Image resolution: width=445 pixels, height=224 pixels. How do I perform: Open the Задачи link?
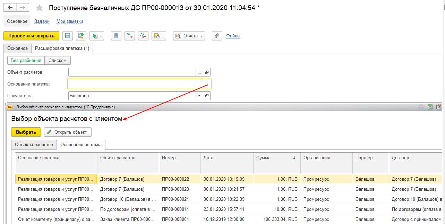[42, 21]
